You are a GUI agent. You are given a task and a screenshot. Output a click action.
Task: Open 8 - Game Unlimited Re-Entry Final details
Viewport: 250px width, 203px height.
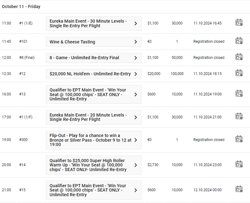pos(94,58)
